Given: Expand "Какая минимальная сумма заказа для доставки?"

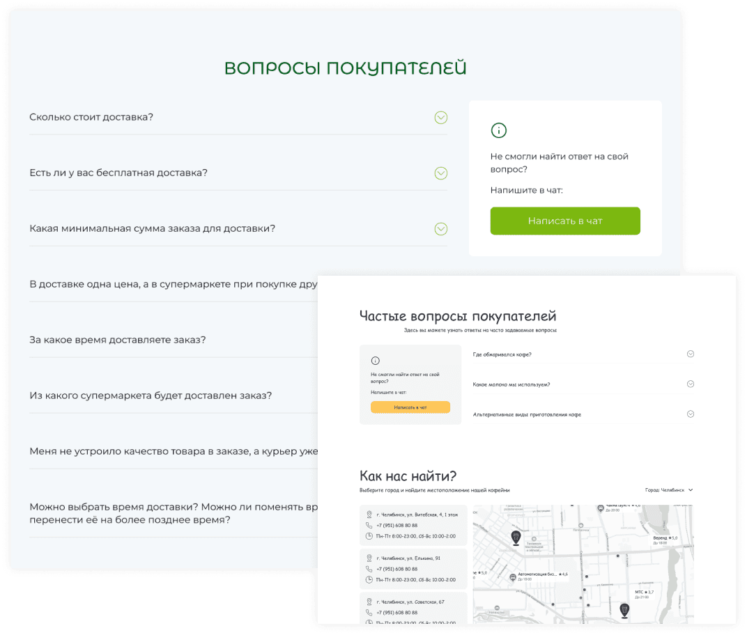Looking at the screenshot, I should [x=440, y=229].
